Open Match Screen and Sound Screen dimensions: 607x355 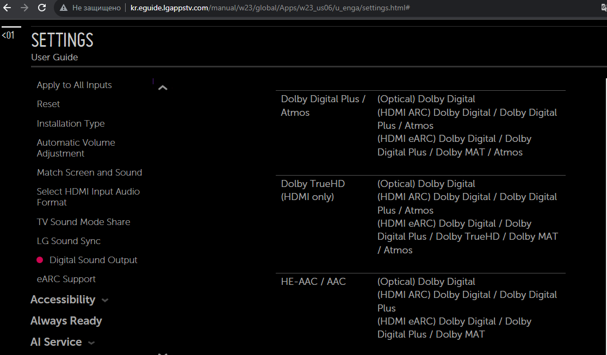coord(89,172)
